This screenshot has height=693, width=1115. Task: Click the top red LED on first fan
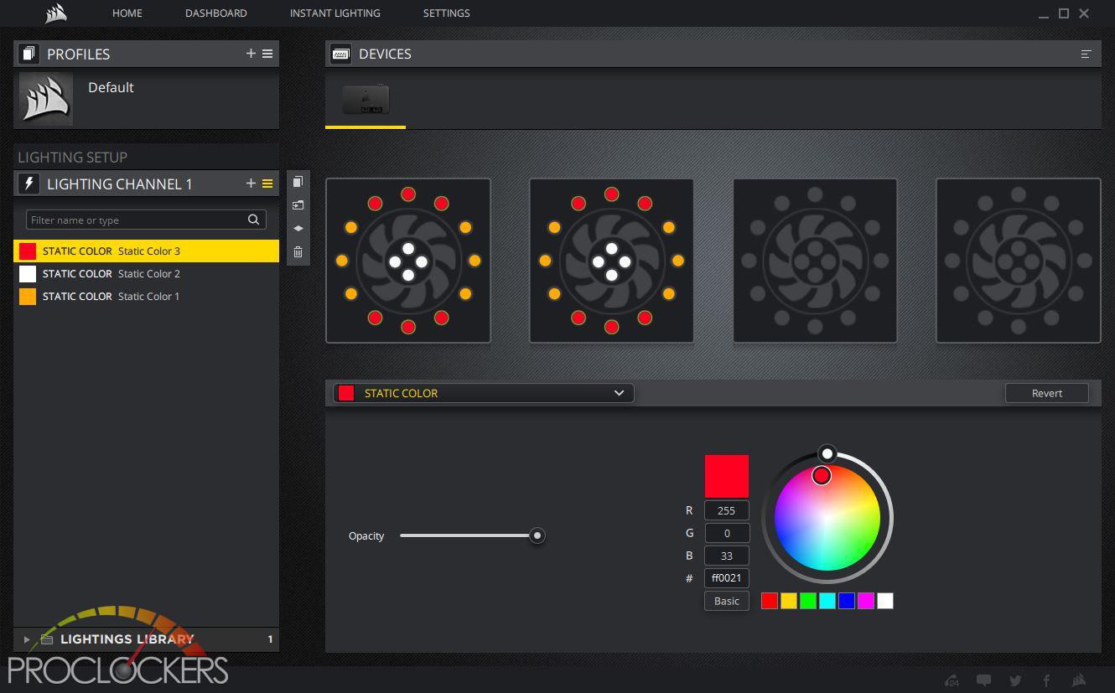click(x=408, y=194)
